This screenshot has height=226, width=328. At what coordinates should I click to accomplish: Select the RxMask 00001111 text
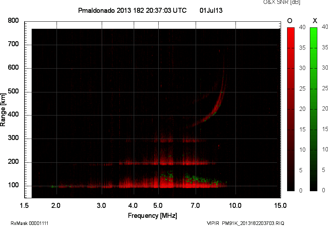[30, 223]
